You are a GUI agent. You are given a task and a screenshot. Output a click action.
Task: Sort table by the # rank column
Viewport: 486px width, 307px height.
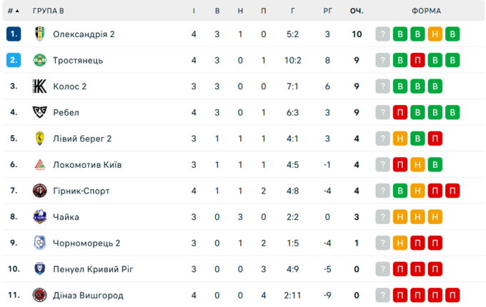tap(14, 11)
